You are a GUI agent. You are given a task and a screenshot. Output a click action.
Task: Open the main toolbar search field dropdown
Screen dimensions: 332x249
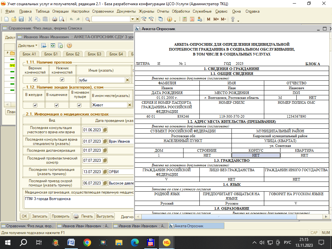pos(133,19)
